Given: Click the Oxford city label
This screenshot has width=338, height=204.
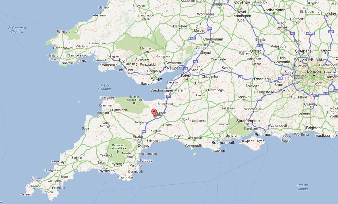Looking at the screenshot, I should 256,51.
